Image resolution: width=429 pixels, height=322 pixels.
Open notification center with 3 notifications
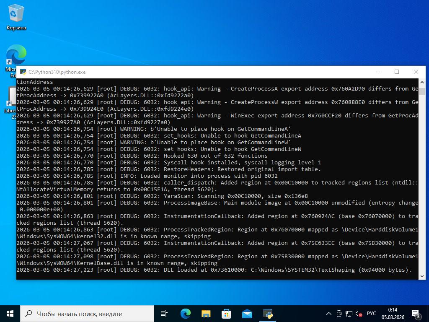point(416,314)
